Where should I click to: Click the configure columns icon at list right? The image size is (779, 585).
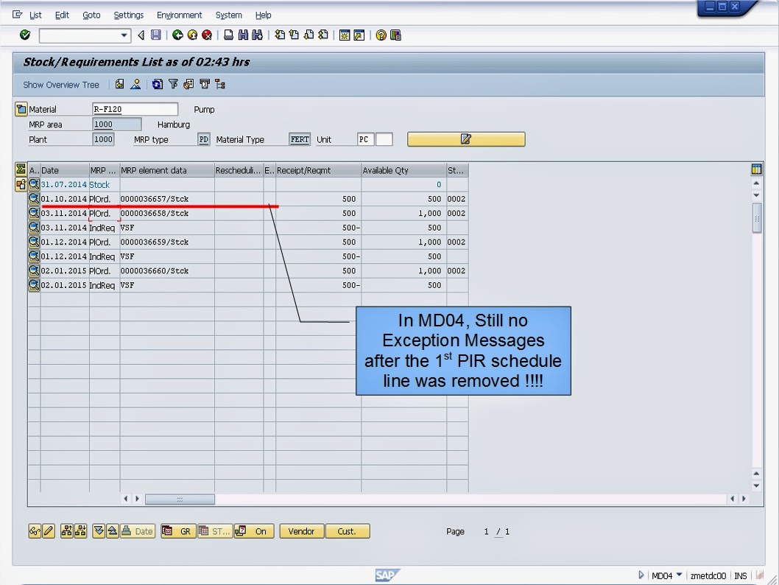[756, 169]
